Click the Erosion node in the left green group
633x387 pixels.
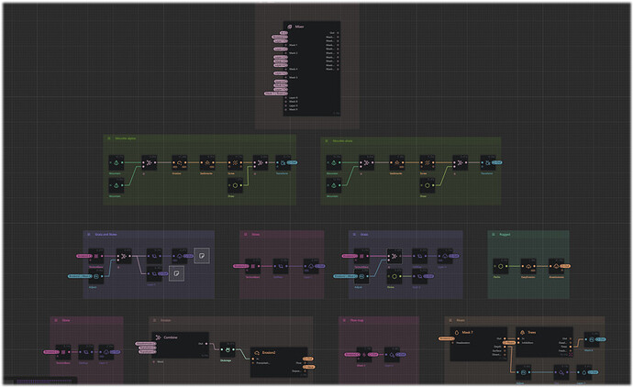click(x=179, y=163)
